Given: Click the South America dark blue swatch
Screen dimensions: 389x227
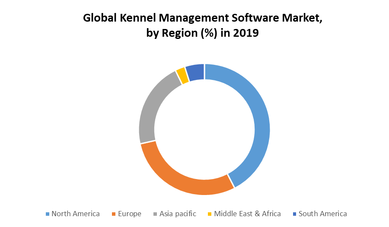Looking at the screenshot, I should click(x=295, y=214).
